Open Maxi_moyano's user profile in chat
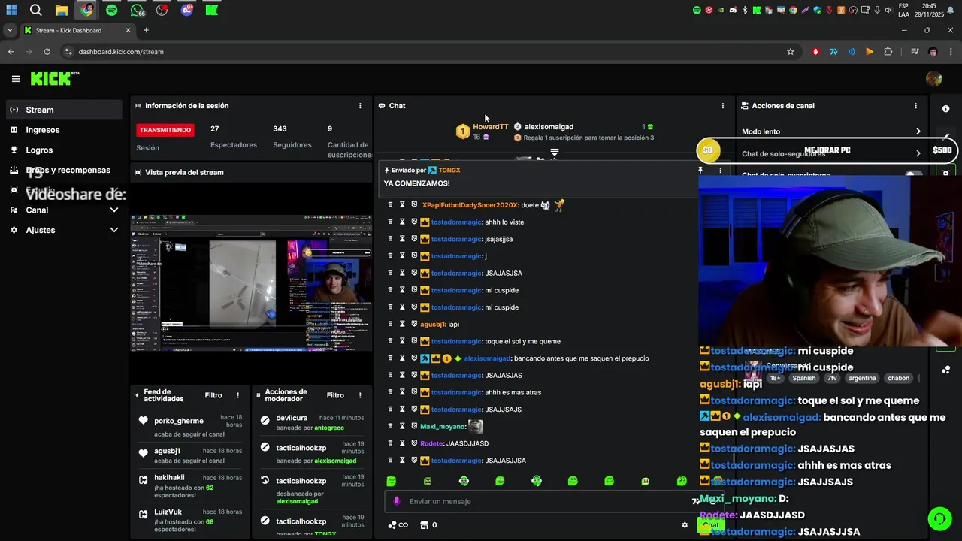Screen dimensions: 962x541 (x=443, y=427)
